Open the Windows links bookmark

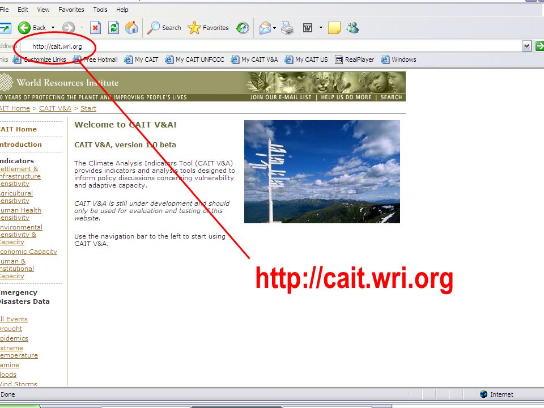[x=398, y=59]
